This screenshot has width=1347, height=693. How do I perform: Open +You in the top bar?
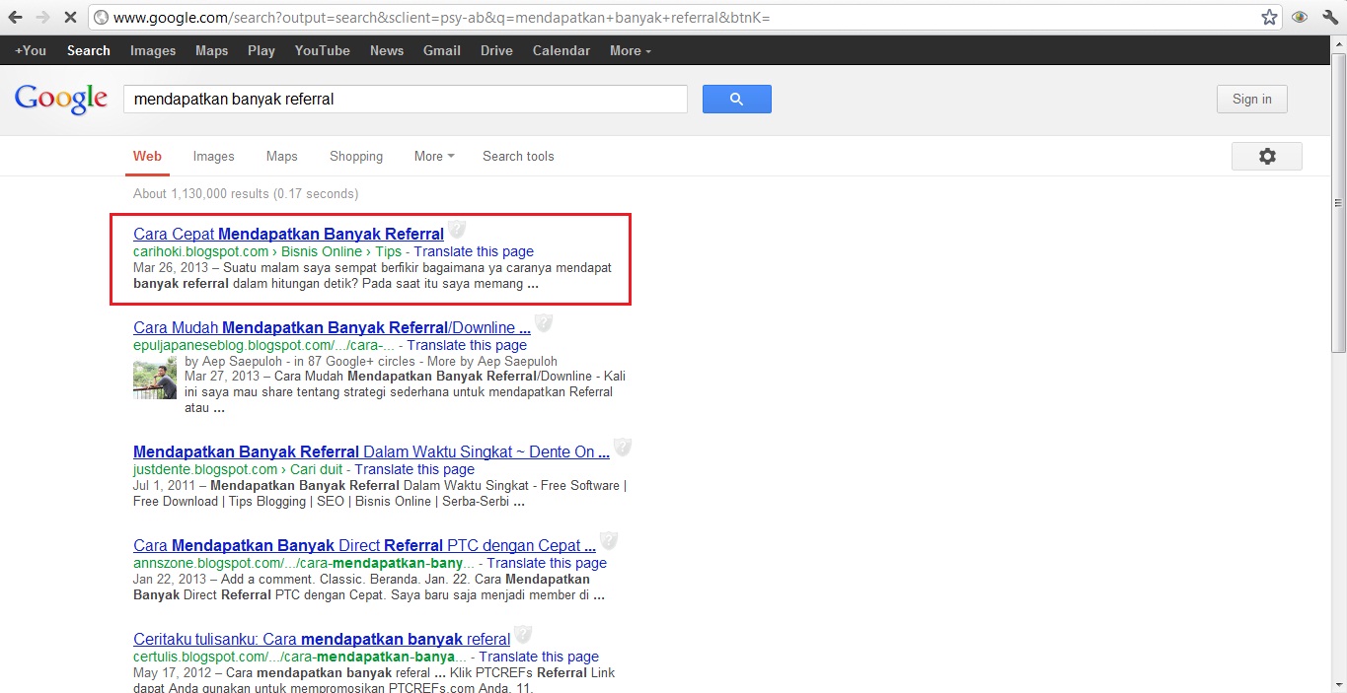31,50
